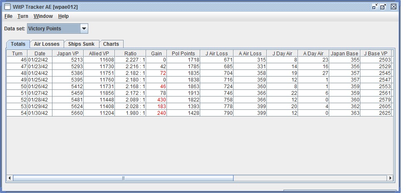Select the Turn cell 50
The image size is (412, 193).
point(17,87)
